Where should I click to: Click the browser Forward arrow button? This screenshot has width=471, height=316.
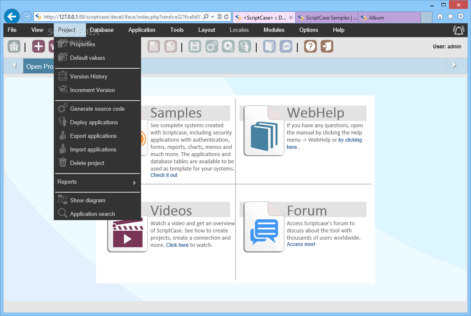27,17
